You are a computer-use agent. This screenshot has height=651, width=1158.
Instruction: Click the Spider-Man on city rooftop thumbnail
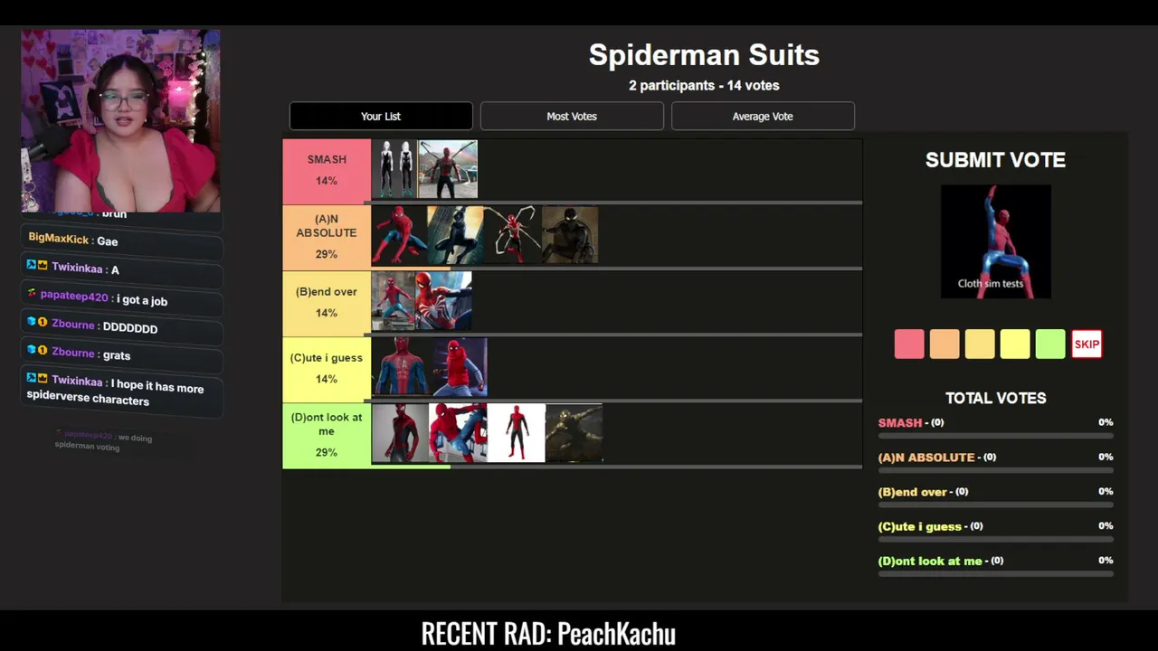point(394,301)
